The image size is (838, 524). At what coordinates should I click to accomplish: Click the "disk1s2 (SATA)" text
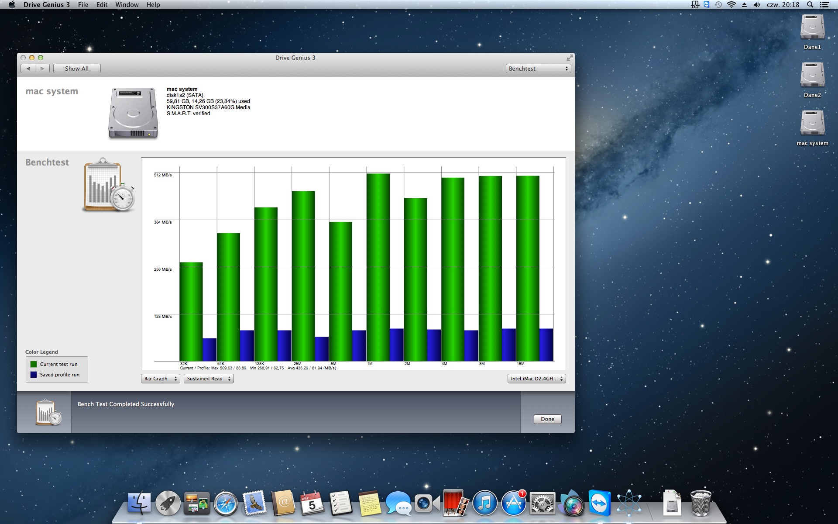tap(185, 95)
